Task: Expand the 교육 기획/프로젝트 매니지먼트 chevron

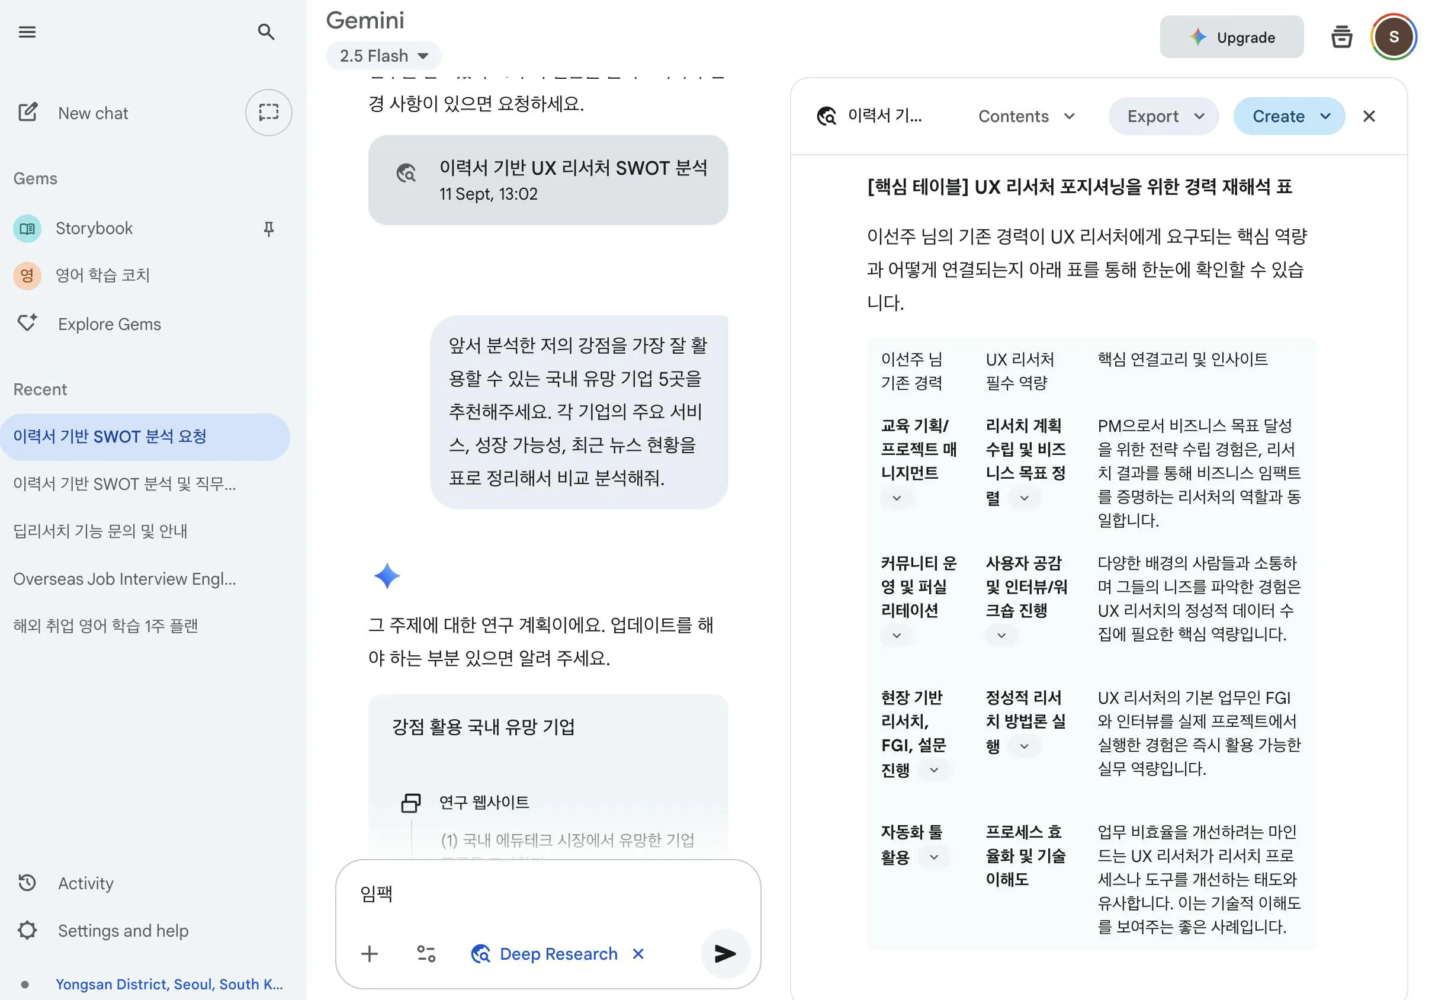Action: point(896,498)
